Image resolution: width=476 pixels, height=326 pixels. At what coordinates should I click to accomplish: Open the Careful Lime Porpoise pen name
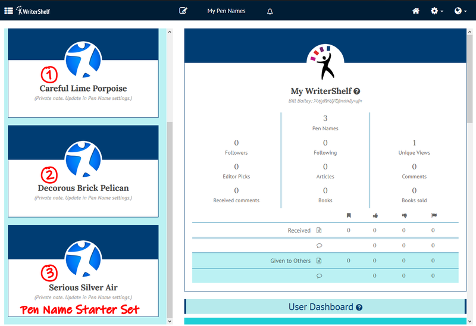pyautogui.click(x=83, y=88)
